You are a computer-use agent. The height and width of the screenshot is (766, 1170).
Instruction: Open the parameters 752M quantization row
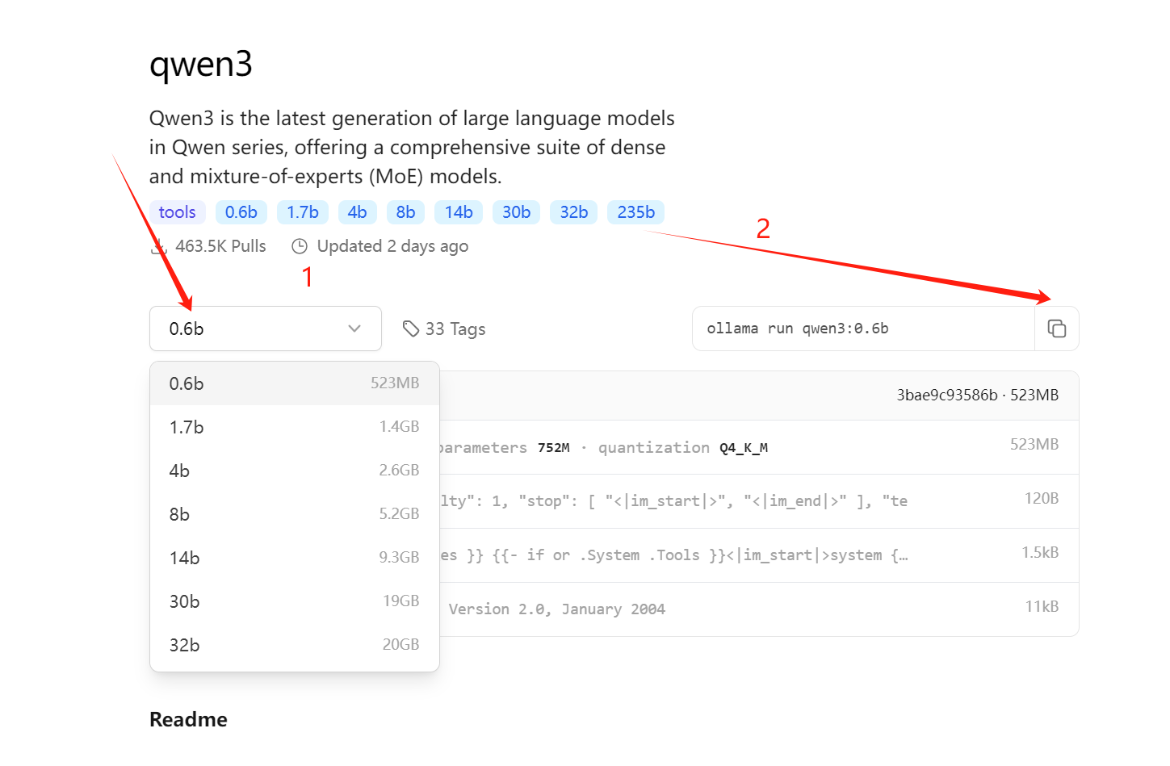pos(759,447)
